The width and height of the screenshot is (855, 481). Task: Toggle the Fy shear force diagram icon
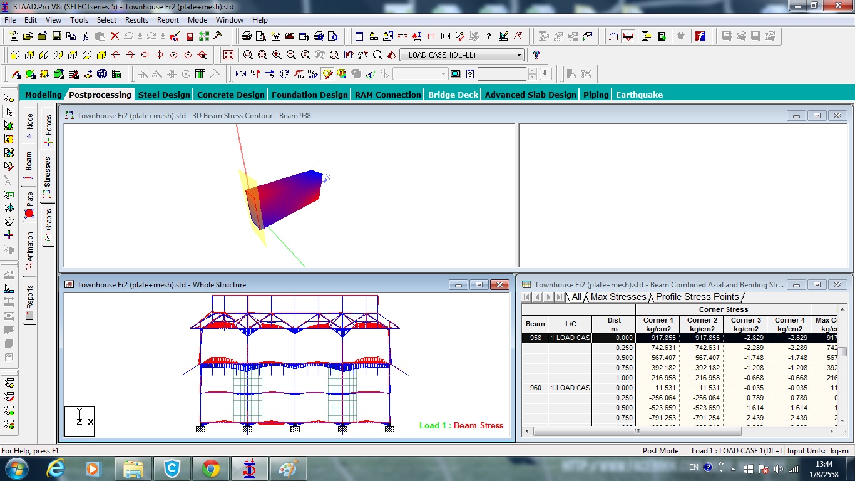(x=255, y=74)
